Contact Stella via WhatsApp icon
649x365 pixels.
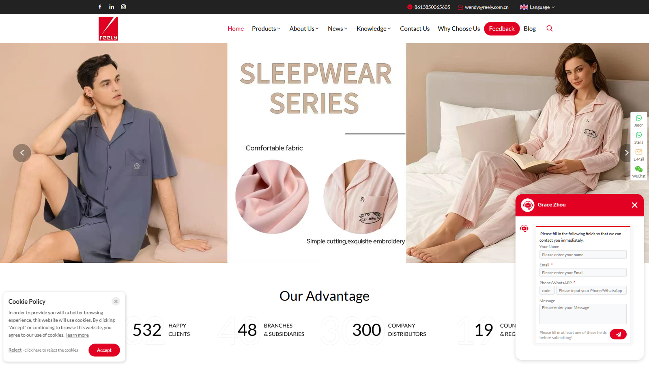coord(639,137)
